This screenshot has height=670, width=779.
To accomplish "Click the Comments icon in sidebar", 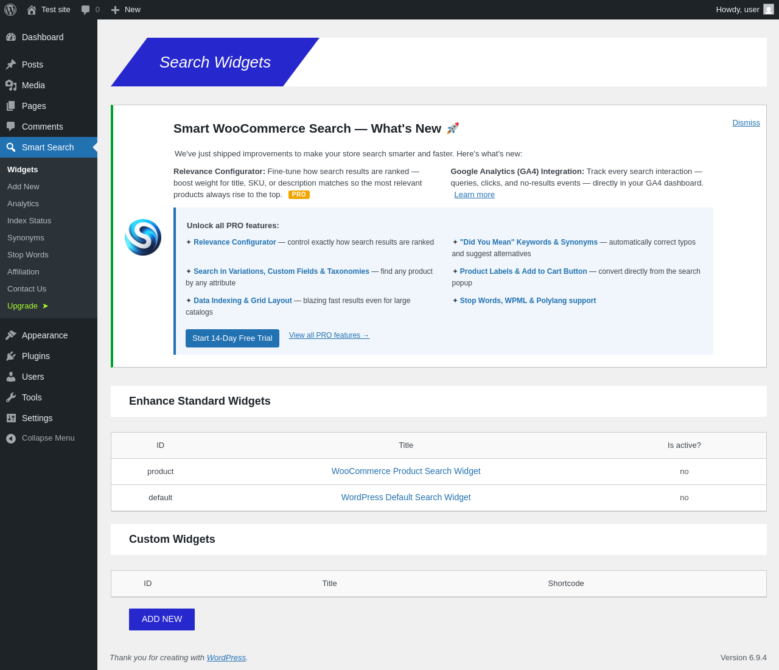I will click(11, 127).
